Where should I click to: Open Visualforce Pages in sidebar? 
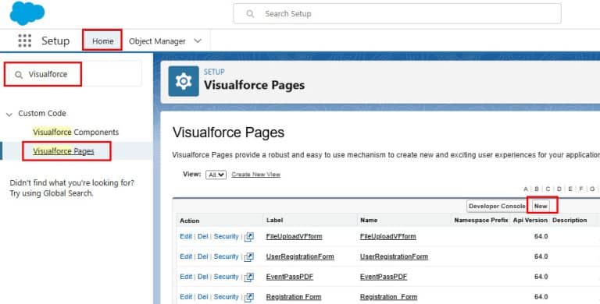63,151
